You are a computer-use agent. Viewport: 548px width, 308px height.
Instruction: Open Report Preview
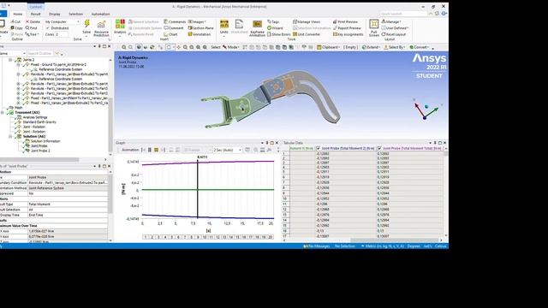tap(347, 28)
